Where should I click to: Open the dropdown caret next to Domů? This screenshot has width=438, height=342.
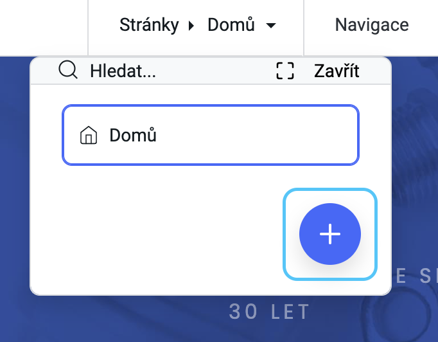(x=271, y=26)
